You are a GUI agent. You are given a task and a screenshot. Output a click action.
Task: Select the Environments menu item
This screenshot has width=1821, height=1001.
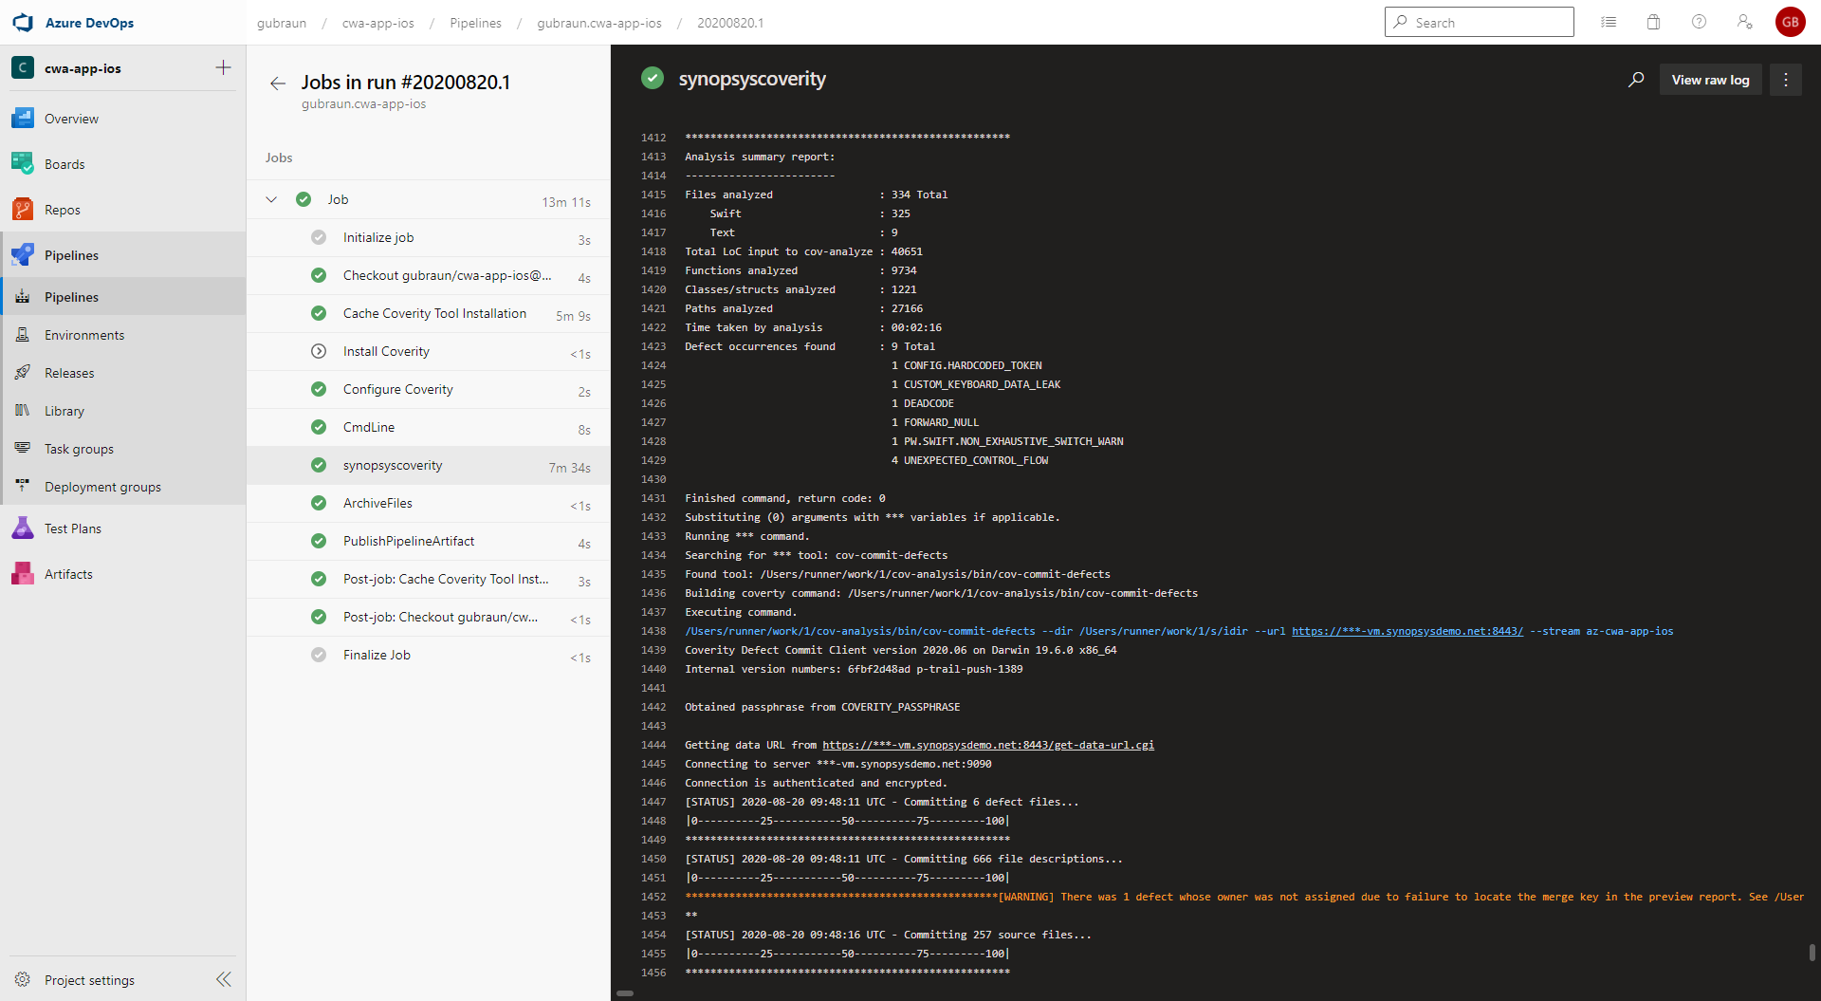(x=83, y=335)
